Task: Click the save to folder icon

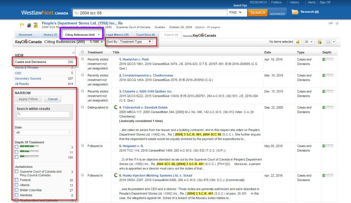Action: 320,42
